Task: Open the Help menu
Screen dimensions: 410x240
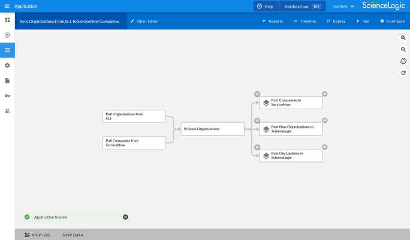Action: coord(265,6)
